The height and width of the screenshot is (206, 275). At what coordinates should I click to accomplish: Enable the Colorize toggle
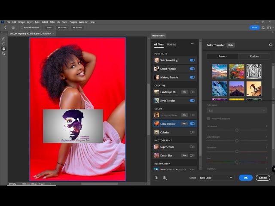pos(192,132)
